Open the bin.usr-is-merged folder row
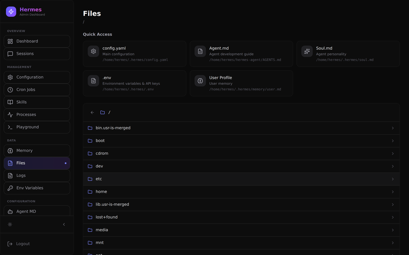Screen dimensions: 409x255 [241, 128]
